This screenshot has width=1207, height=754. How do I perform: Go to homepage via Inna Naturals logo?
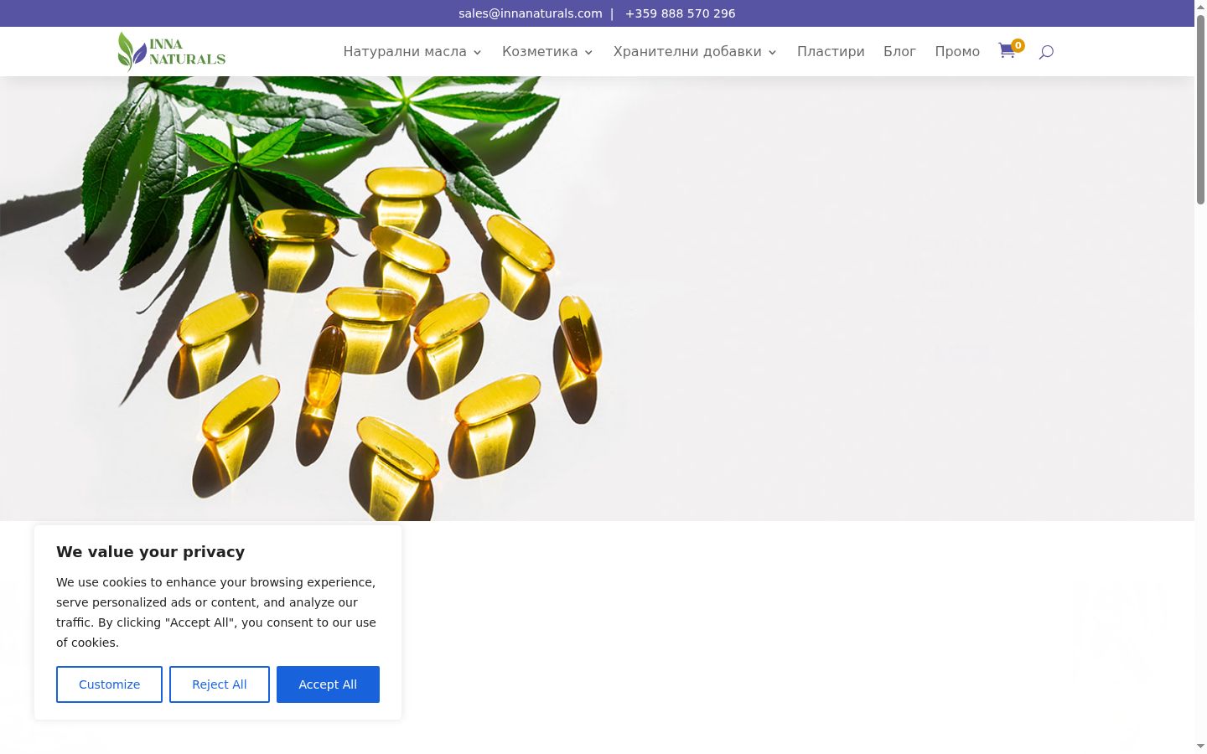pos(172,51)
